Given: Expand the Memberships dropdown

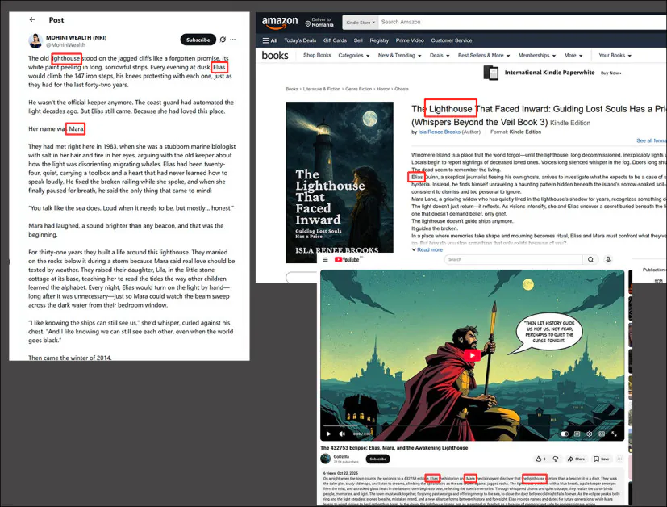Looking at the screenshot, I should click(537, 56).
